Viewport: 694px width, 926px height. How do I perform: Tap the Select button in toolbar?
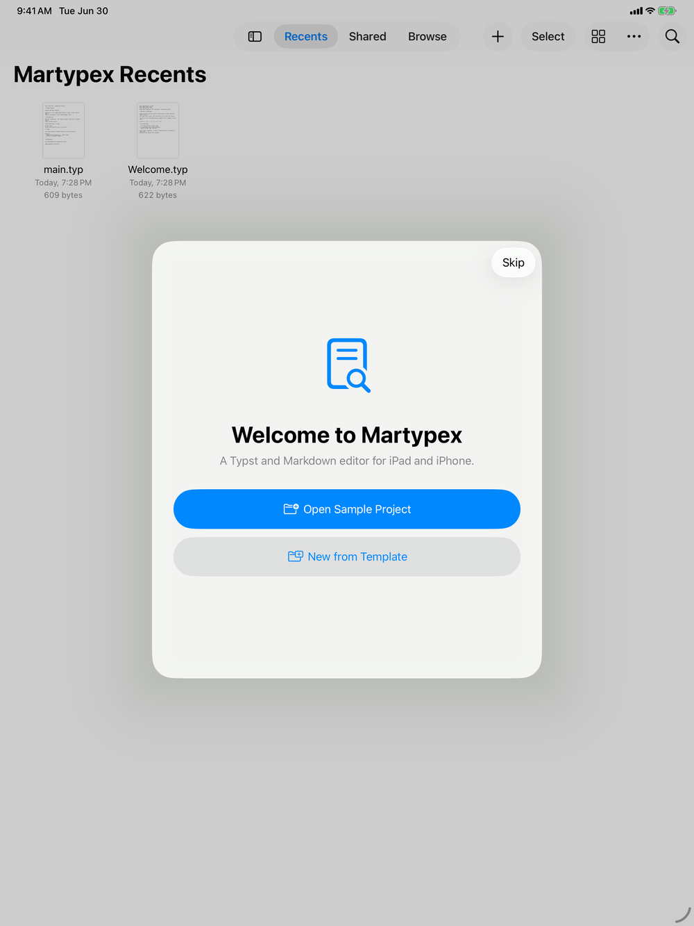[x=548, y=36]
